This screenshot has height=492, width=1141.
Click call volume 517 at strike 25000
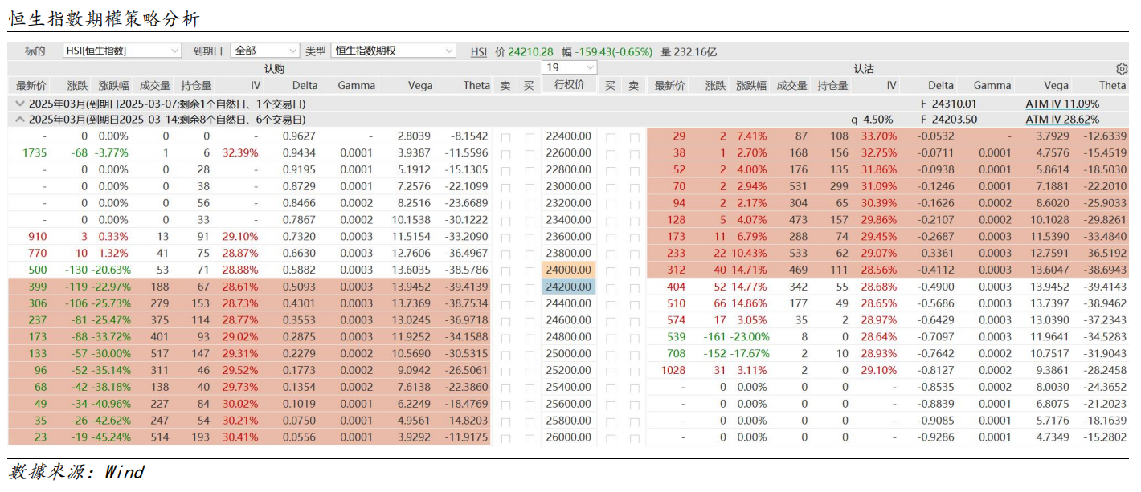161,354
